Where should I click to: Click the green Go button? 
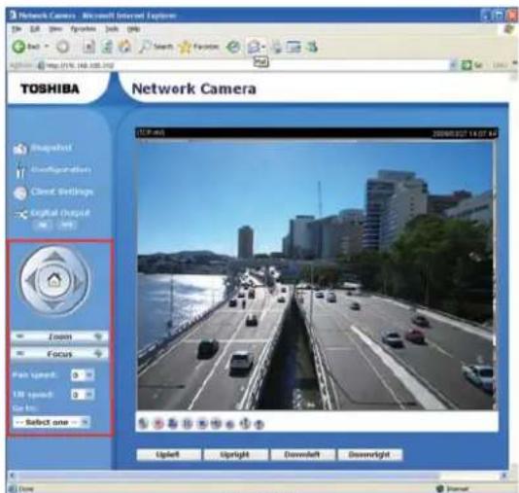coord(472,65)
